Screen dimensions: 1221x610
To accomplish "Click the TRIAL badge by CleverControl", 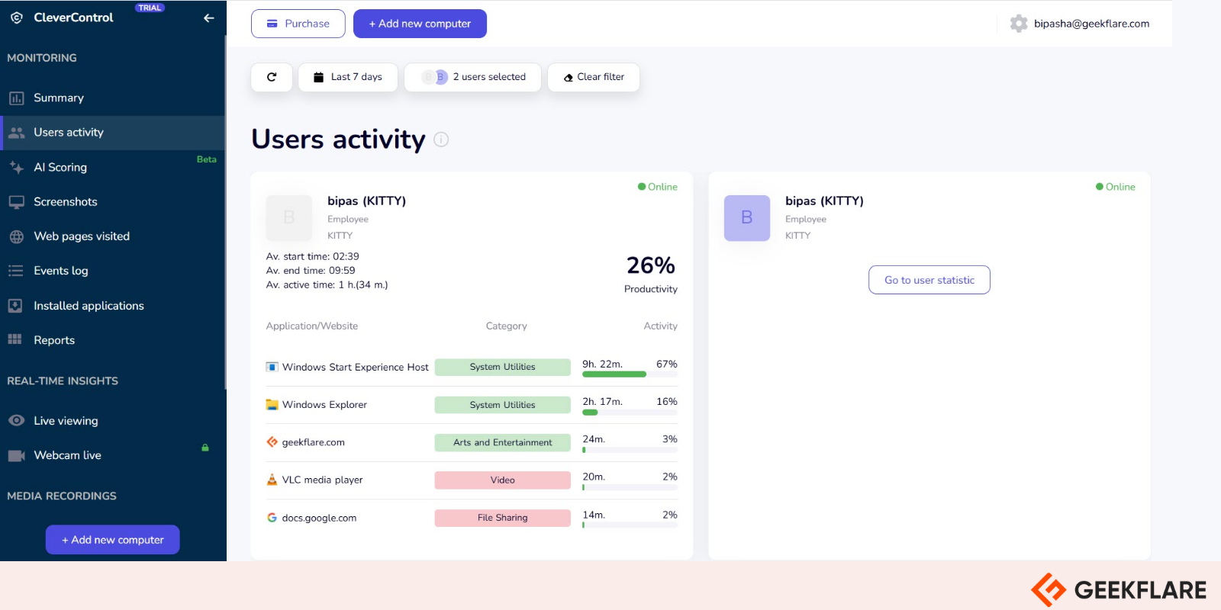I will point(150,8).
